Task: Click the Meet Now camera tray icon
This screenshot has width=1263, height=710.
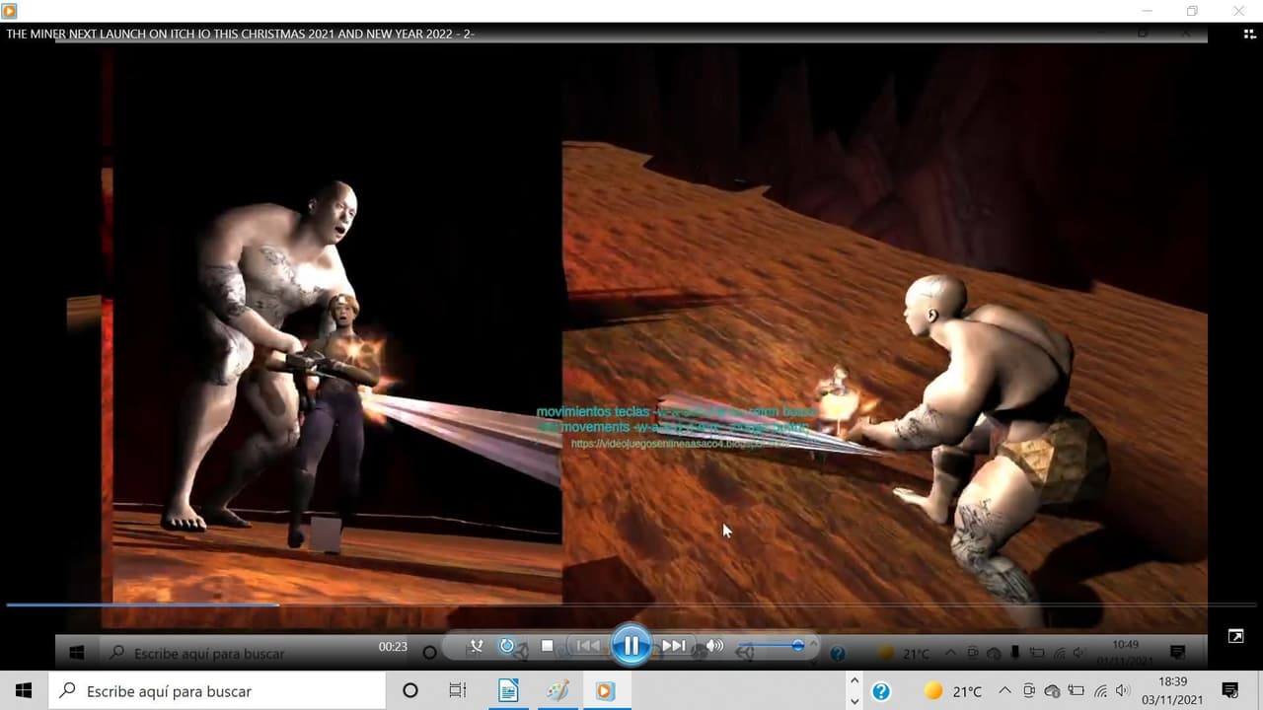Action: tap(1028, 691)
